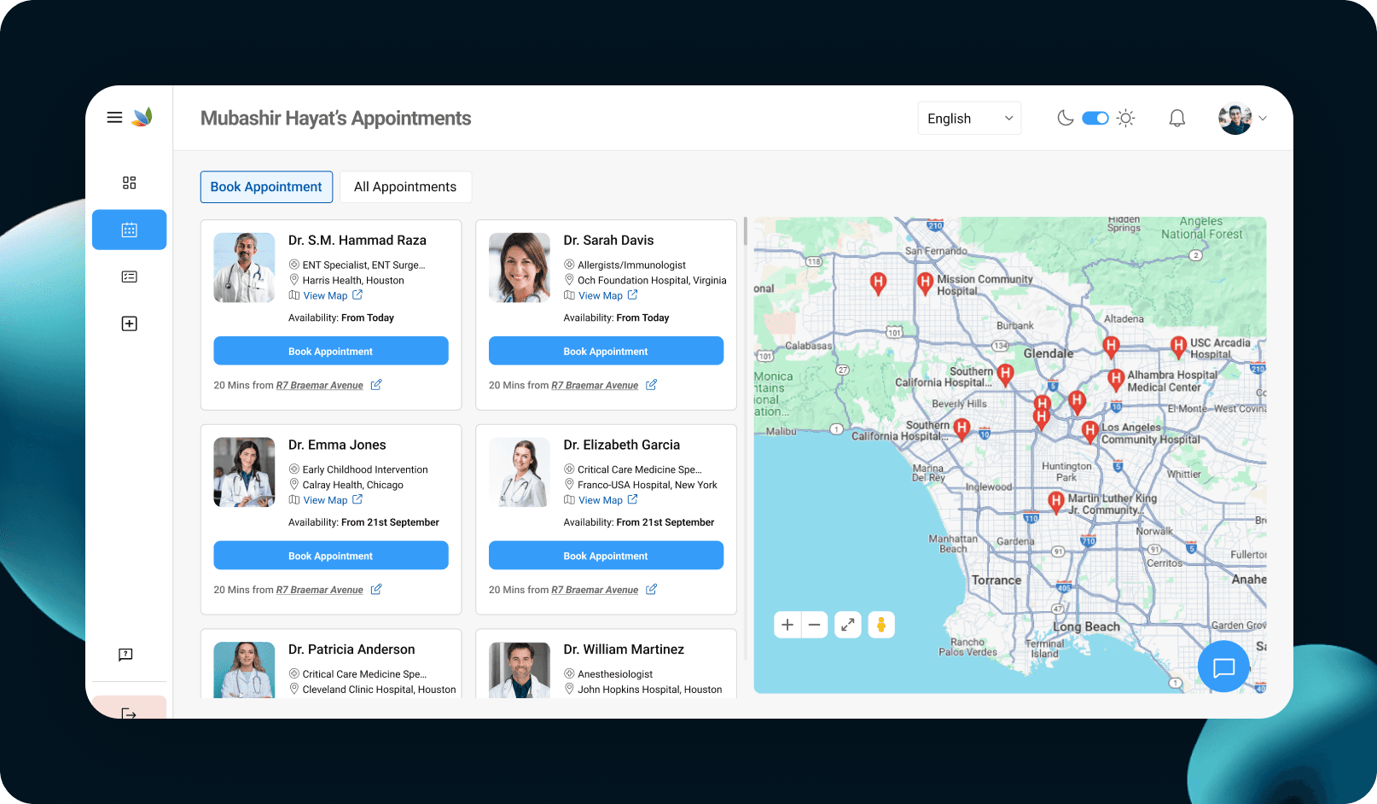Image resolution: width=1377 pixels, height=804 pixels.
Task: Click Dr. Emma Jones's photo
Action: pyautogui.click(x=244, y=472)
